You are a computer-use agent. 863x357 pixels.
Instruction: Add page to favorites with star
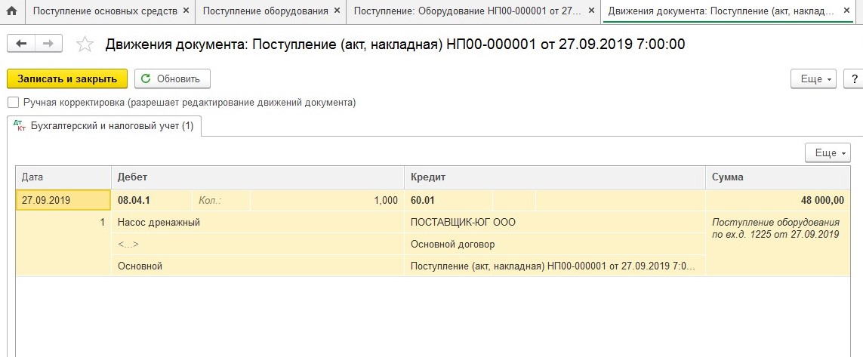coord(85,45)
